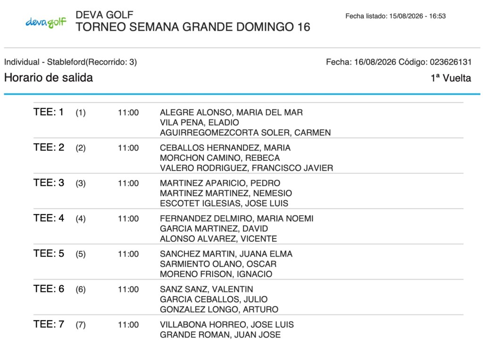The width and height of the screenshot is (483, 355).
Task: Click the 11:00 time for TEE: 3
Action: tap(128, 183)
